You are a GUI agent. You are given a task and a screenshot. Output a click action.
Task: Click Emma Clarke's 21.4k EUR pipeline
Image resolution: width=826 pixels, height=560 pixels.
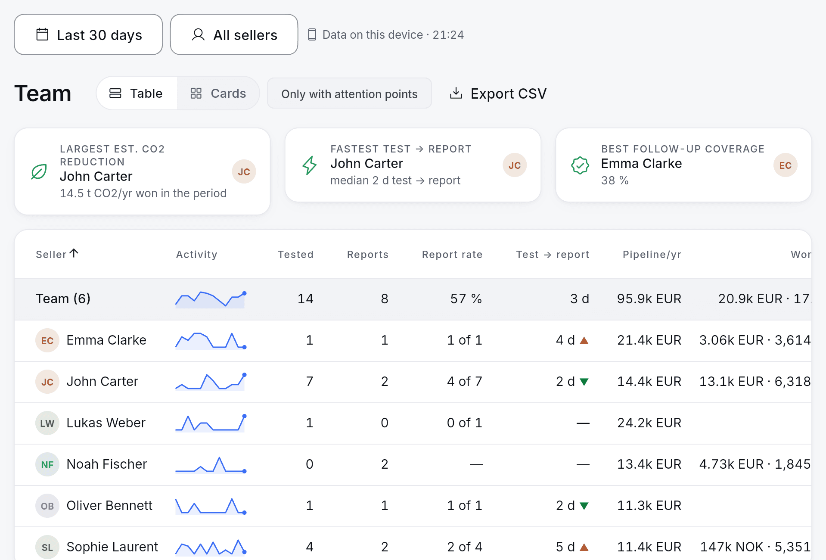649,340
